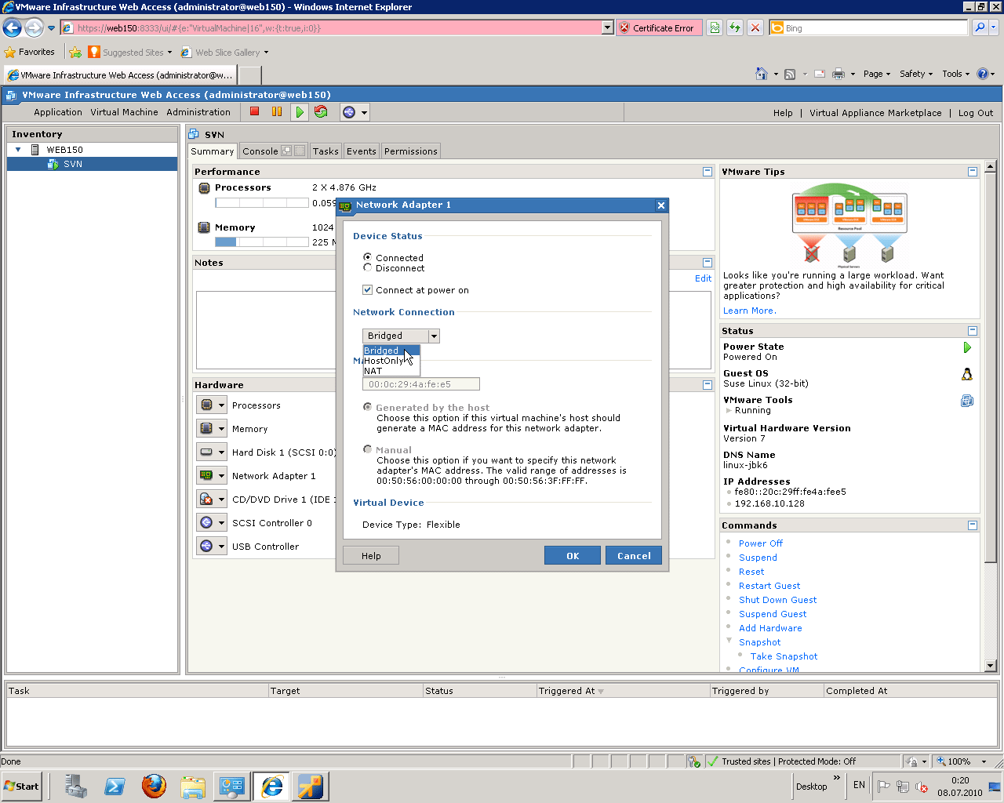Screen dimensions: 1004x803
Task: Collapse the Performance panel
Action: [708, 172]
